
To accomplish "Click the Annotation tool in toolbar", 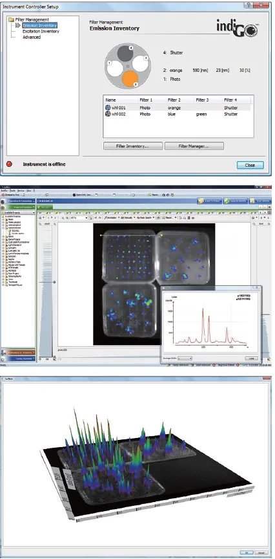I will coord(111,217).
